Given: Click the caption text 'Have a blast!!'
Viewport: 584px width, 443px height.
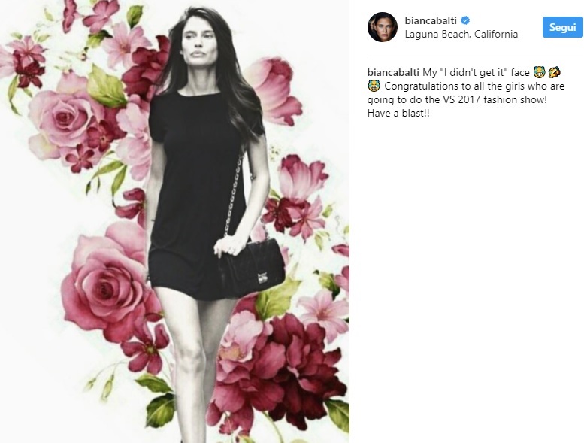Looking at the screenshot, I should pyautogui.click(x=398, y=114).
